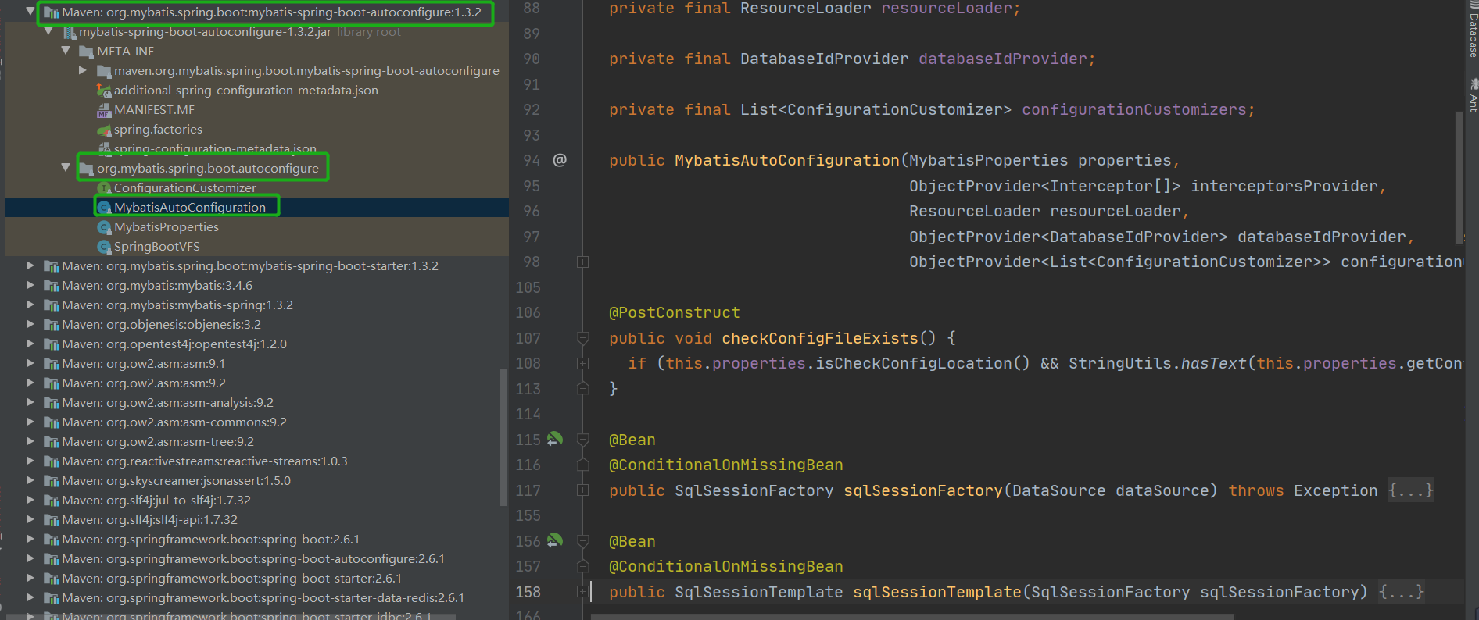Click the checkConfigFileExists method name
Screen dimensions: 1479x620
click(820, 338)
